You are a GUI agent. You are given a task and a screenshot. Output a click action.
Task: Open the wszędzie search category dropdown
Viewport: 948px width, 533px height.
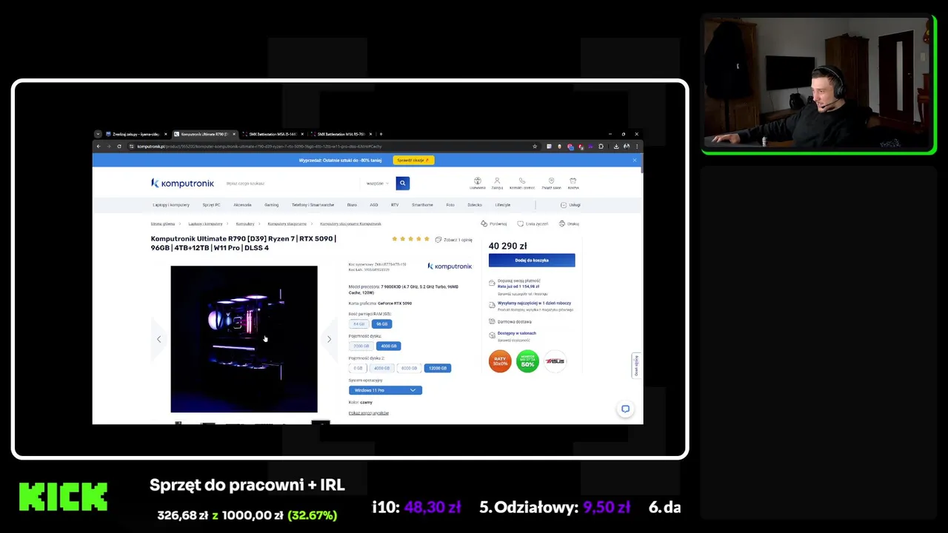pyautogui.click(x=377, y=183)
